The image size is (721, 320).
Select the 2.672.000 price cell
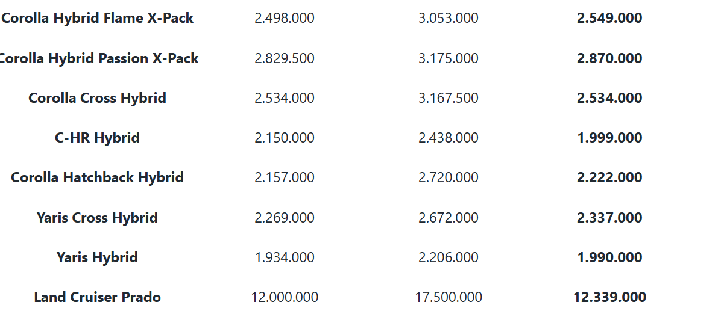point(449,218)
